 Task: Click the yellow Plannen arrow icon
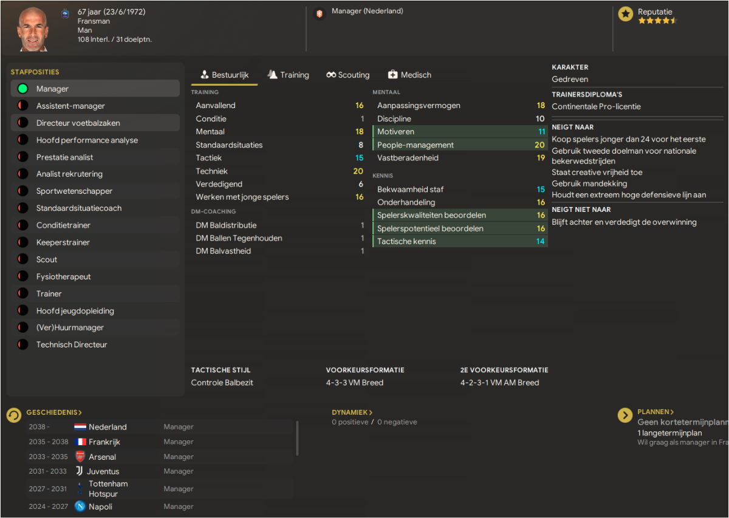[625, 415]
